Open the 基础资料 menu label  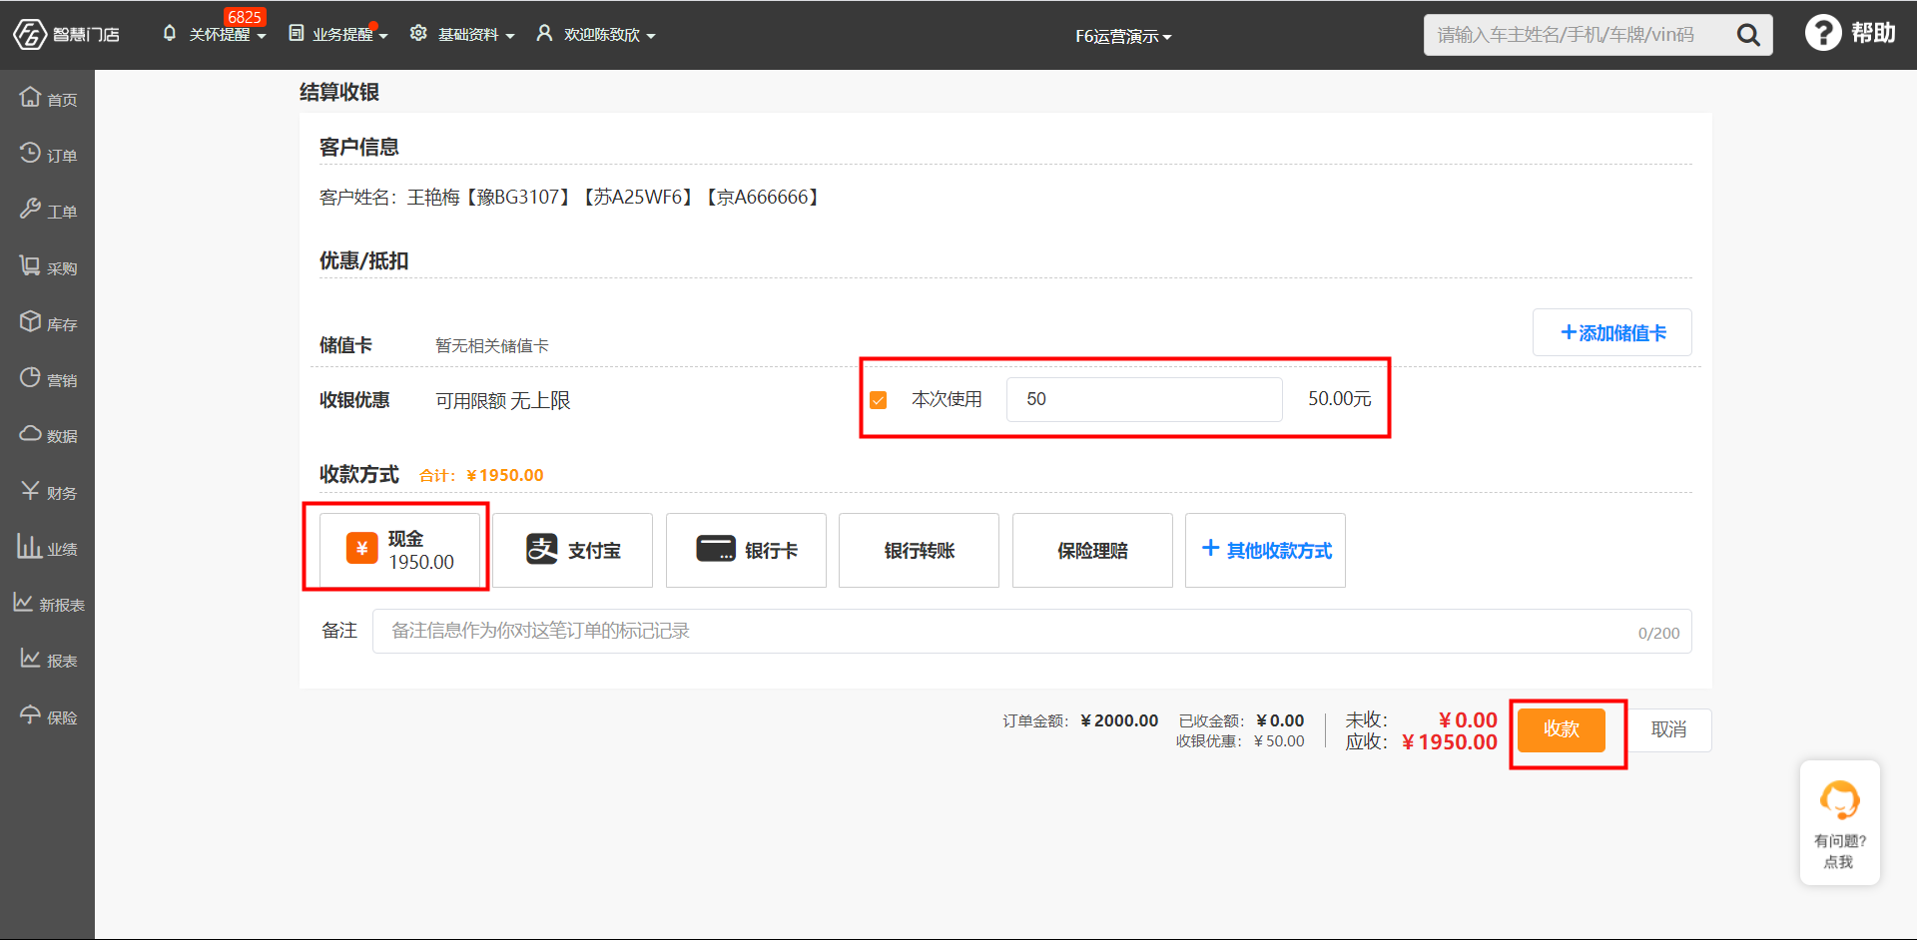(468, 35)
